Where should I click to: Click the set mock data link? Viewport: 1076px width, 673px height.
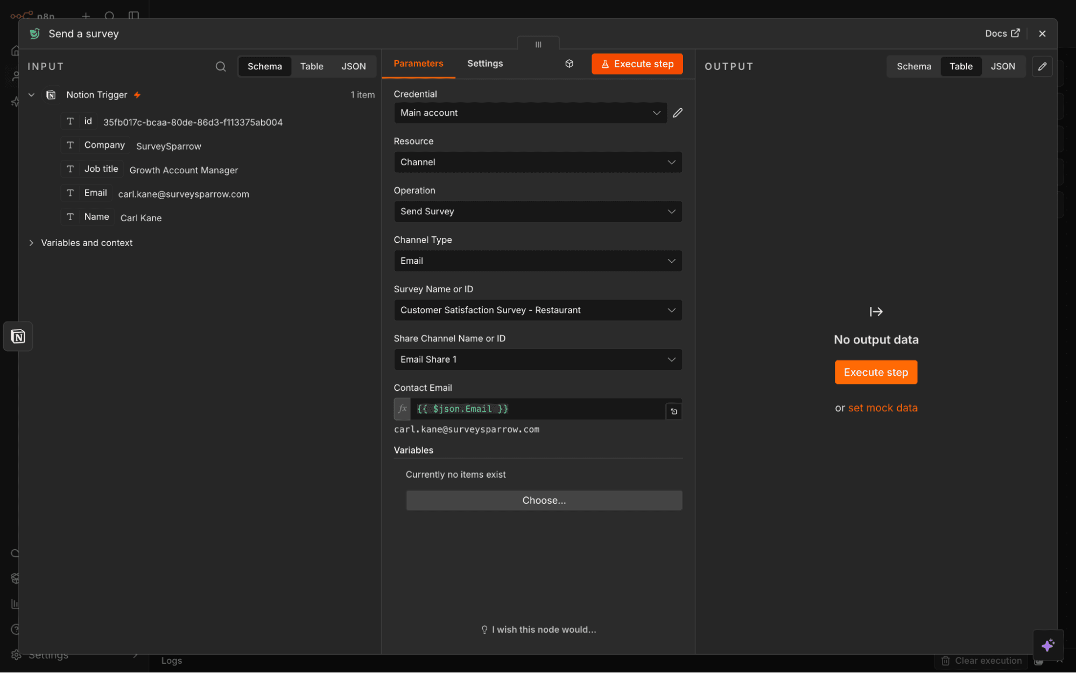click(x=883, y=408)
